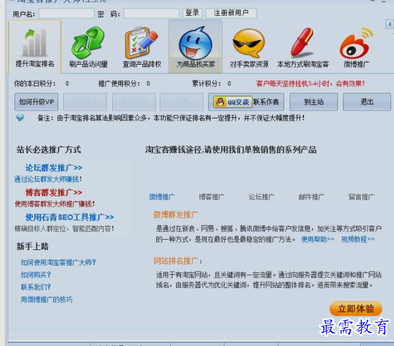Switch to the 留言推广 tab
Screen dimensions: 394x346
tap(361, 197)
